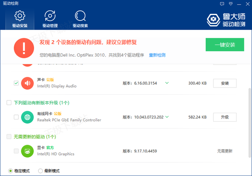252x176 pixels.
Task: Open the title bar dropdown menu icon
Action: click(x=230, y=3)
